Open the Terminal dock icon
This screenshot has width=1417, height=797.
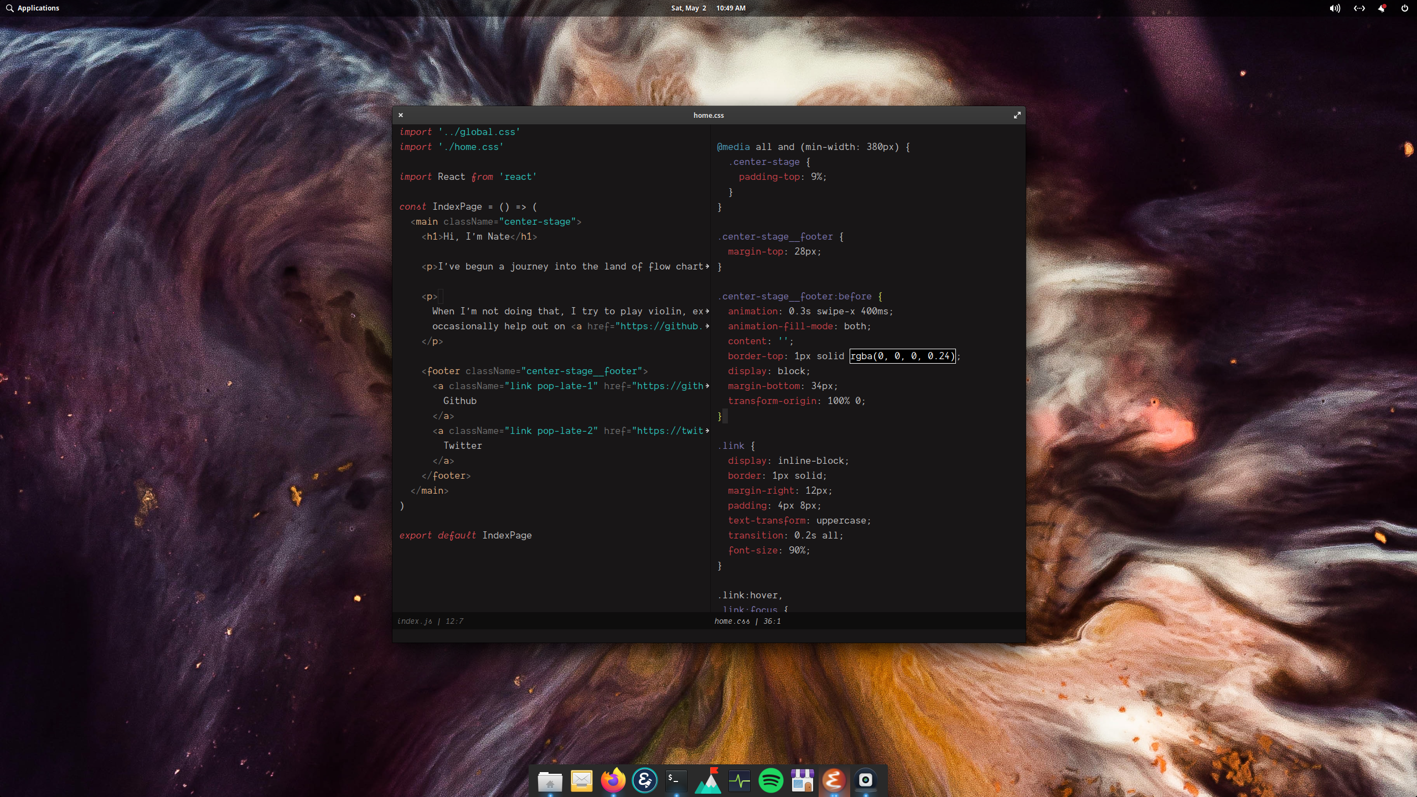click(x=676, y=780)
